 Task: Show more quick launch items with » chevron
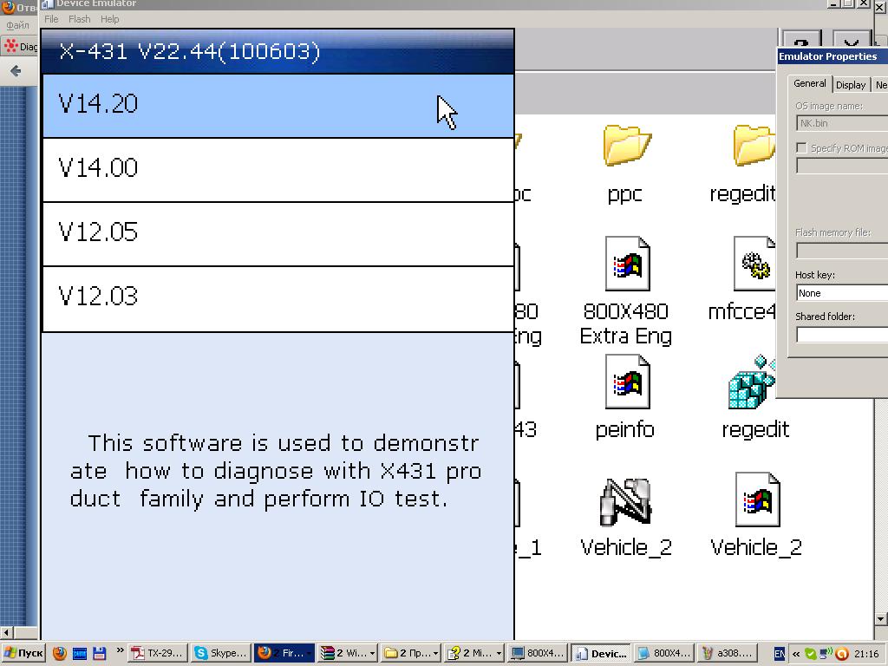(120, 650)
